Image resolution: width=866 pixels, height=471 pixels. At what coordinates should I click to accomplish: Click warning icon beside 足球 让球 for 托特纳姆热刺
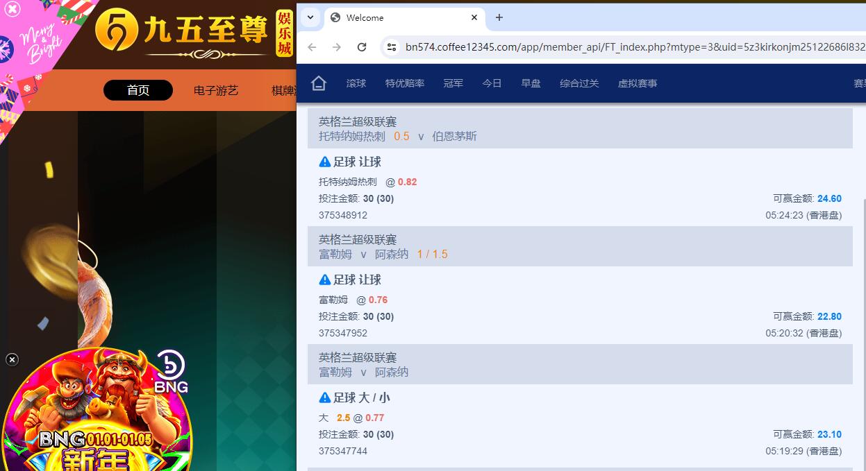click(x=324, y=162)
